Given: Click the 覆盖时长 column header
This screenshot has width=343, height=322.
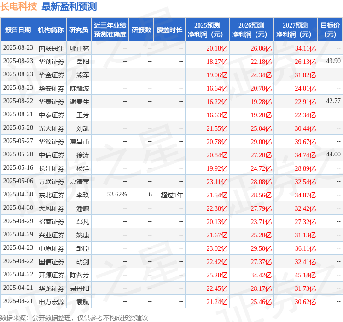Looking at the screenshot, I should tap(169, 30).
